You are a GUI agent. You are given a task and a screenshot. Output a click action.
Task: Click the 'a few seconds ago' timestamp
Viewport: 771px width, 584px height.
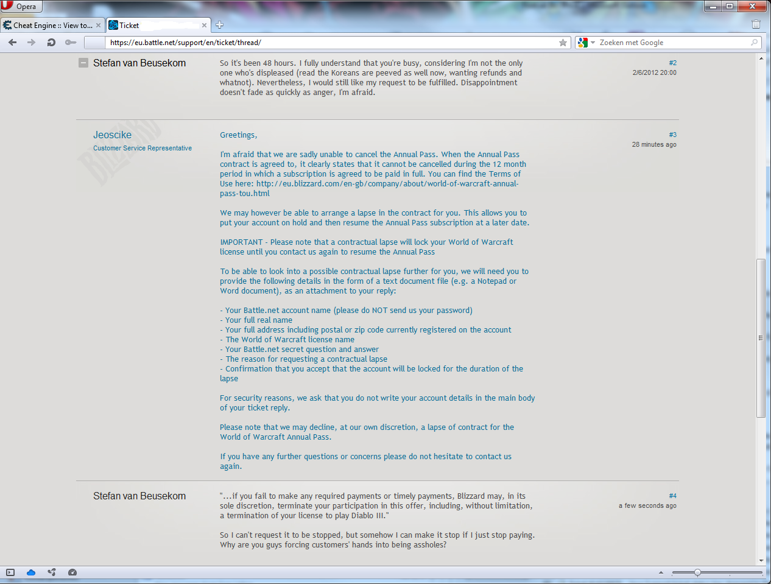click(647, 505)
